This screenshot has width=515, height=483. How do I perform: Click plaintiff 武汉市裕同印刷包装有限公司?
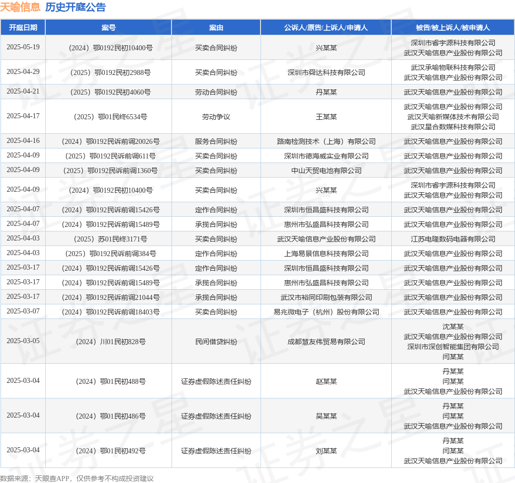326,297
